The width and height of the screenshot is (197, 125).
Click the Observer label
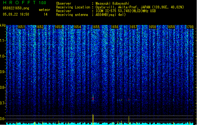[64, 3]
